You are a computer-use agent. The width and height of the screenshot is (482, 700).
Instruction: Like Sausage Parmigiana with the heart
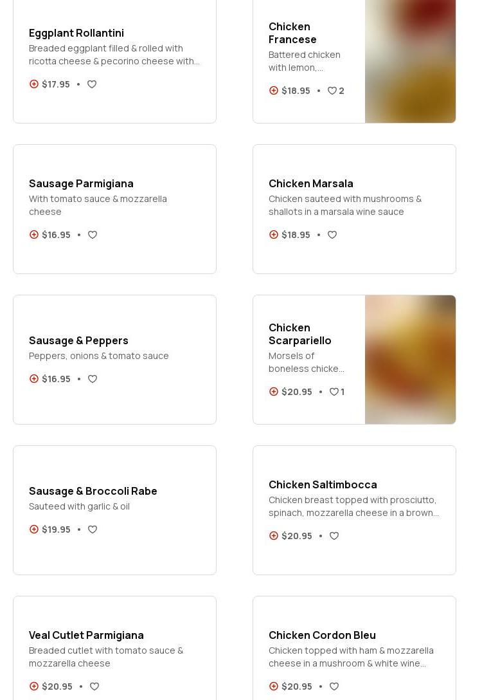[x=93, y=235]
